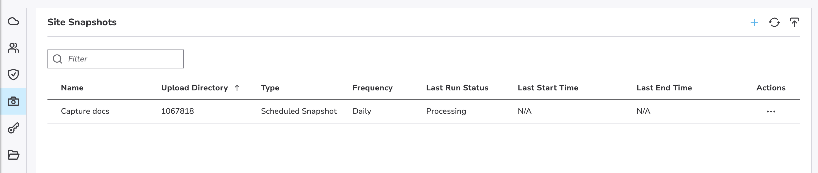Open actions menu for Capture docs
This screenshot has height=173, width=818.
tap(771, 111)
